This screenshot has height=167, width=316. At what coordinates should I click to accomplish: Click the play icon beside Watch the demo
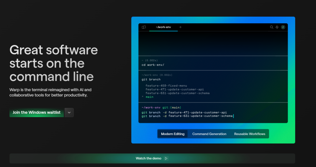pyautogui.click(x=166, y=158)
